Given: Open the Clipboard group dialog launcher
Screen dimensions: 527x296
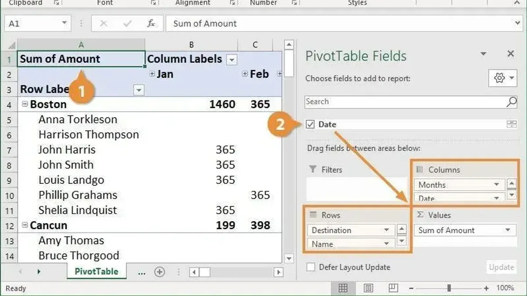Looking at the screenshot, I should (56, 3).
